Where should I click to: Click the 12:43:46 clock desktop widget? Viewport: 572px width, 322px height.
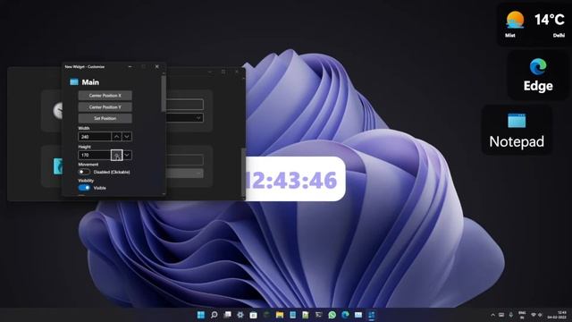296,179
